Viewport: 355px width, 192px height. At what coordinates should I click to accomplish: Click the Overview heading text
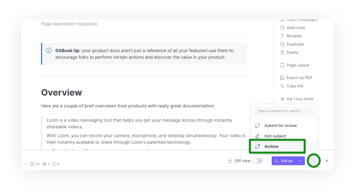pyautogui.click(x=61, y=92)
